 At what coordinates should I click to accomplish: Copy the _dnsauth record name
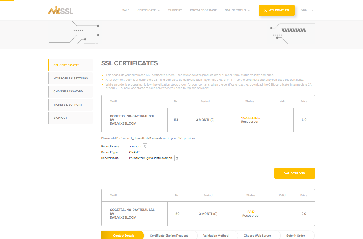145,147
